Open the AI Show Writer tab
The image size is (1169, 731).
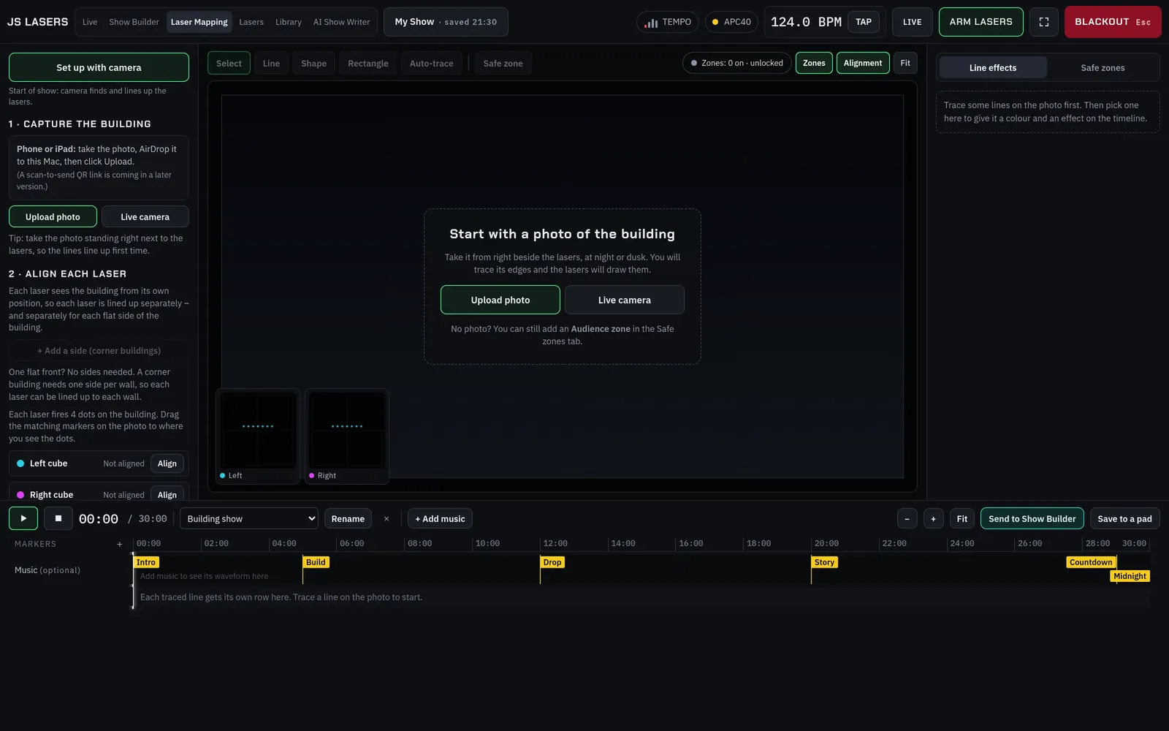[342, 22]
